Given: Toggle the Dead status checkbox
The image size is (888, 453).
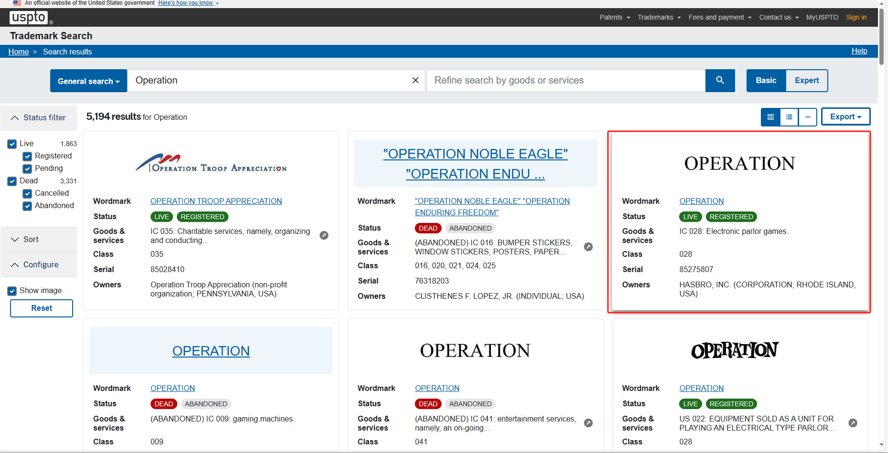Looking at the screenshot, I should pos(12,181).
